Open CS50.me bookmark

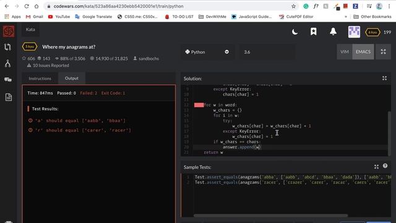[x=137, y=17]
